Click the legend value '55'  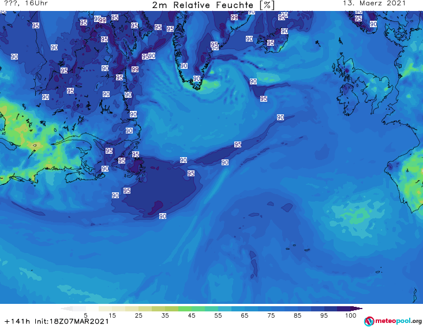point(218,315)
